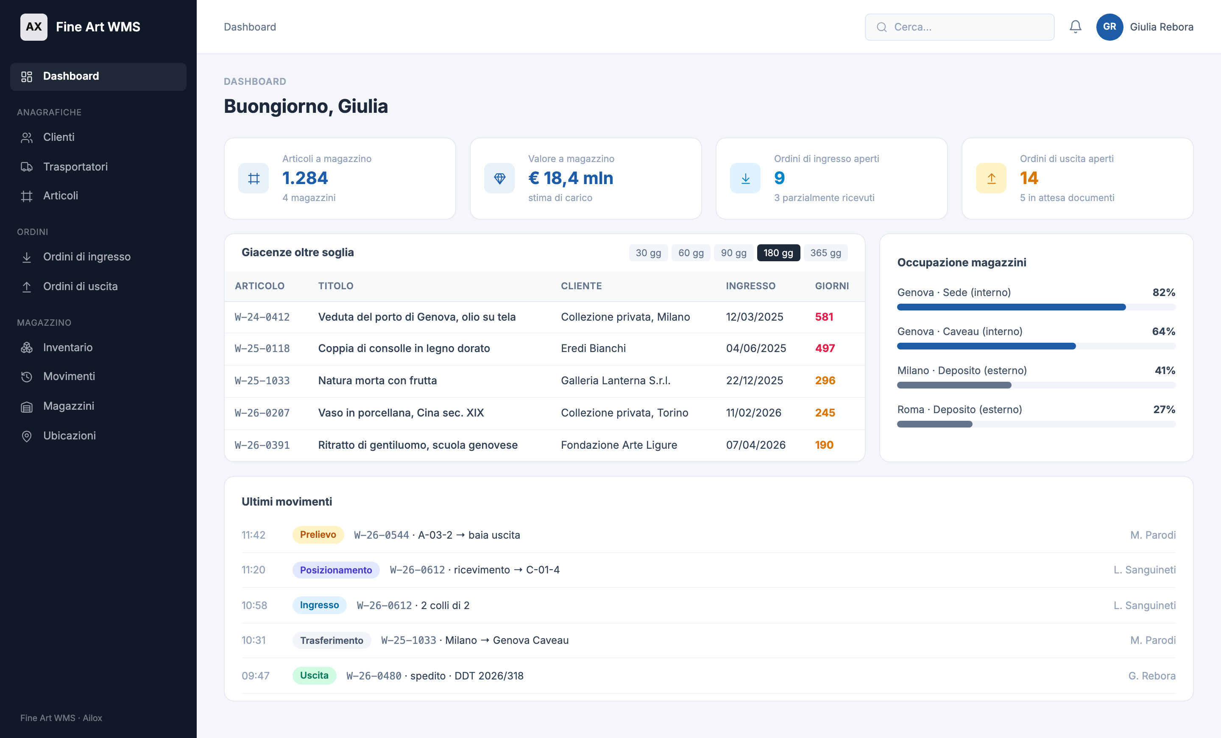
Task: Open Inventario from the sidebar
Action: 98,347
